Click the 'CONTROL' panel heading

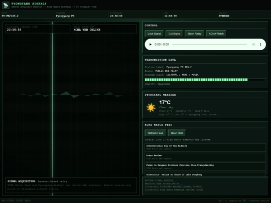click(151, 26)
